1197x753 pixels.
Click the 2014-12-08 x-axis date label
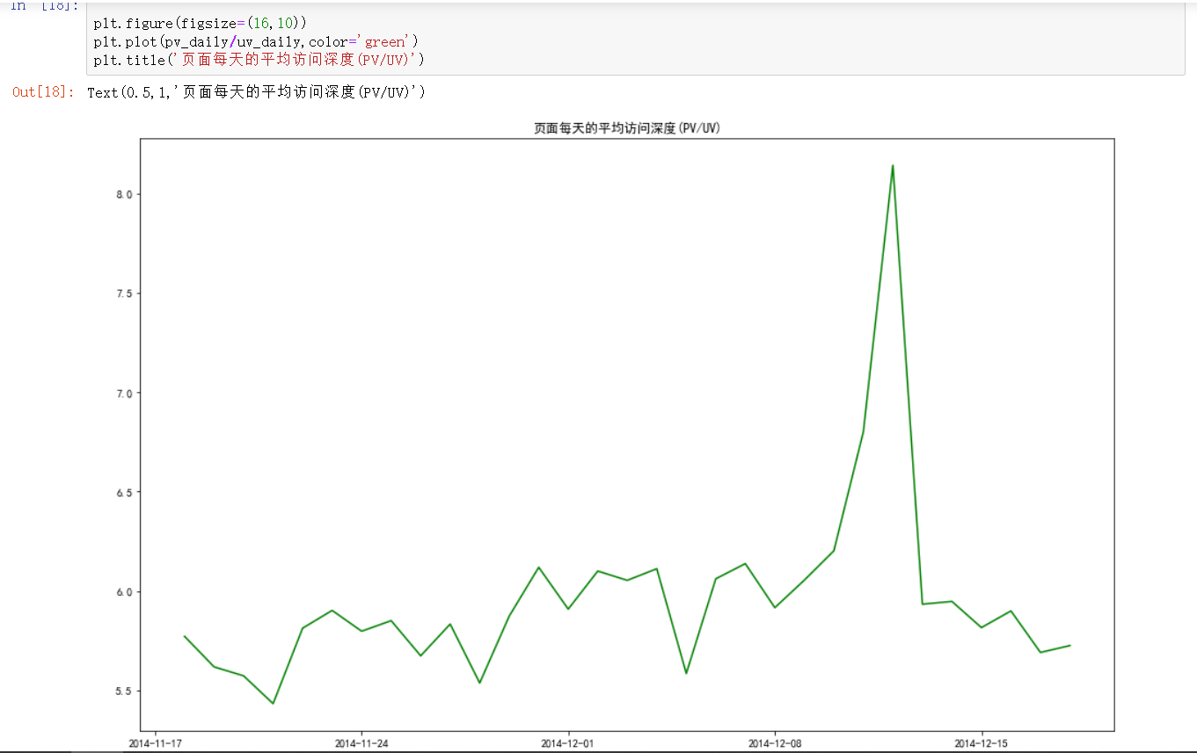775,743
